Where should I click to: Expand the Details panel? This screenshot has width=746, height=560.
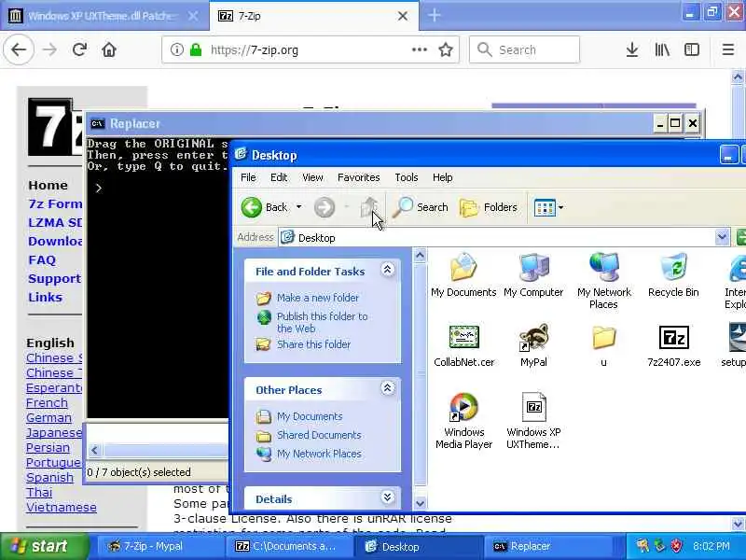pyautogui.click(x=387, y=497)
